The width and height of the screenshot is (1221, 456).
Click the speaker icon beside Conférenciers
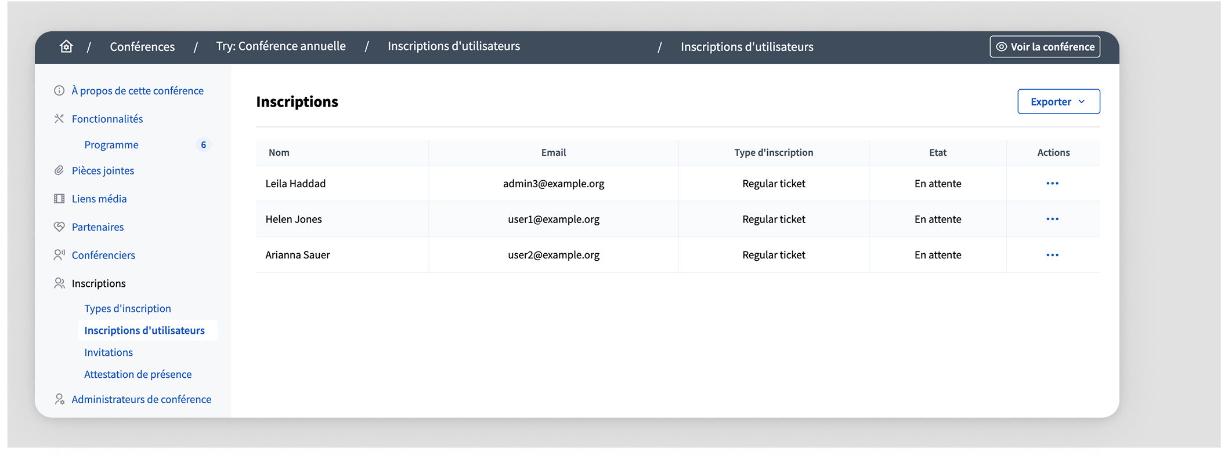[x=59, y=255]
